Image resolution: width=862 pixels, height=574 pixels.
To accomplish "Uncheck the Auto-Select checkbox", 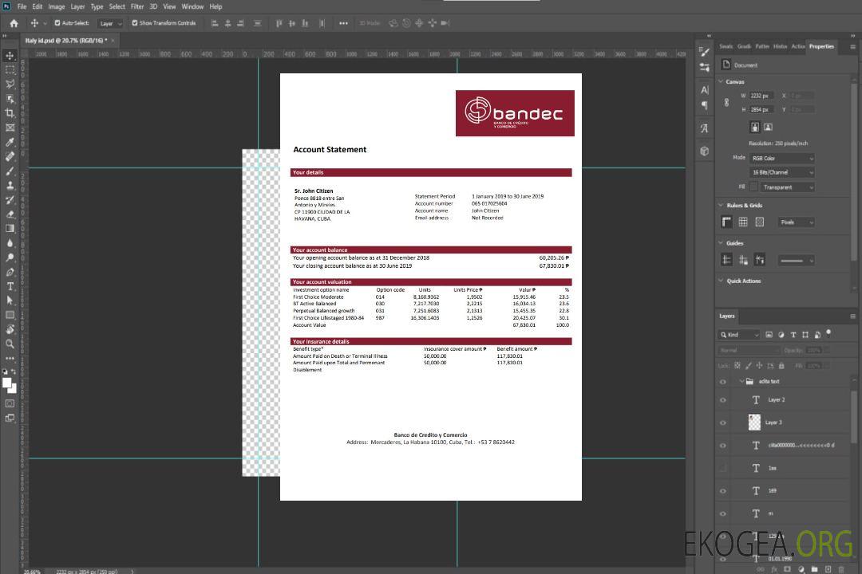I will tap(57, 23).
